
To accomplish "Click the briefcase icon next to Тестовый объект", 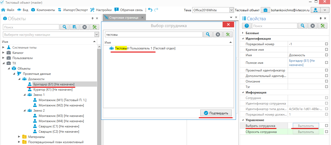I will coord(265,10).
